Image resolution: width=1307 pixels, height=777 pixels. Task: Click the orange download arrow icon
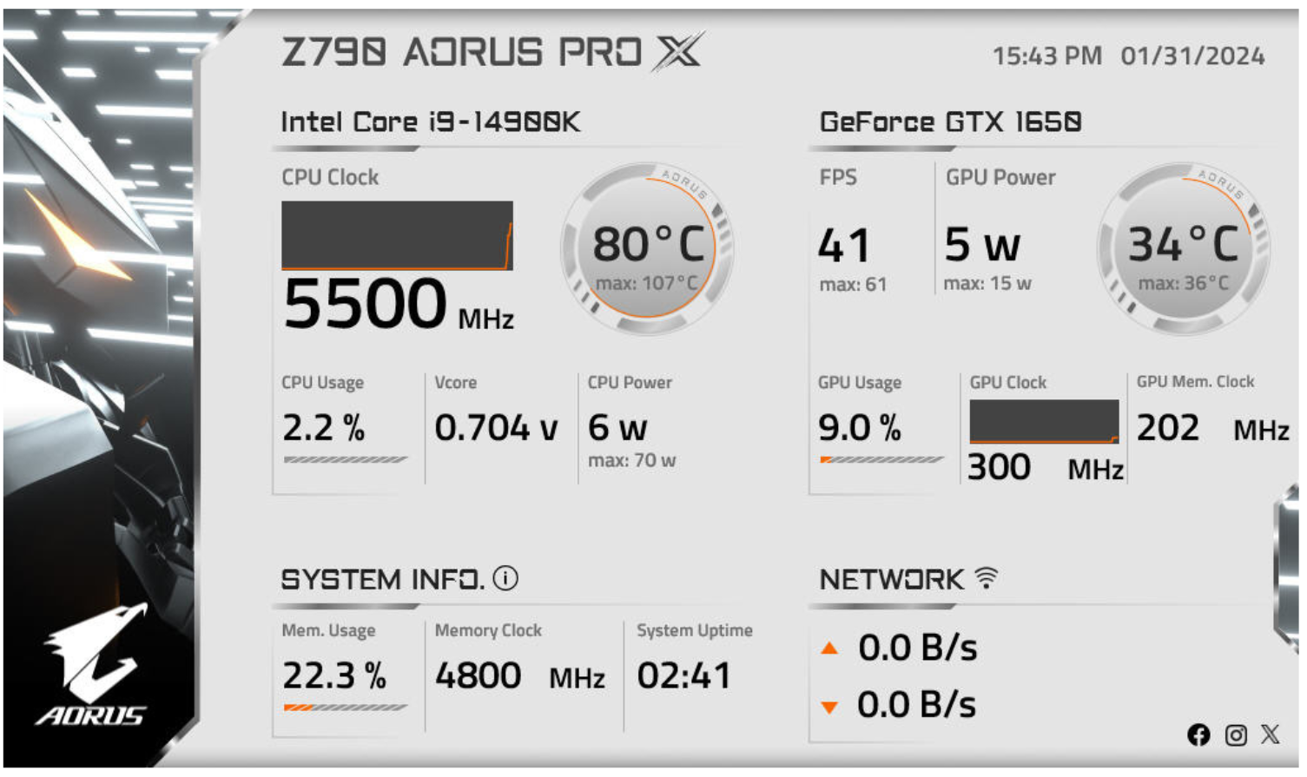coord(829,707)
